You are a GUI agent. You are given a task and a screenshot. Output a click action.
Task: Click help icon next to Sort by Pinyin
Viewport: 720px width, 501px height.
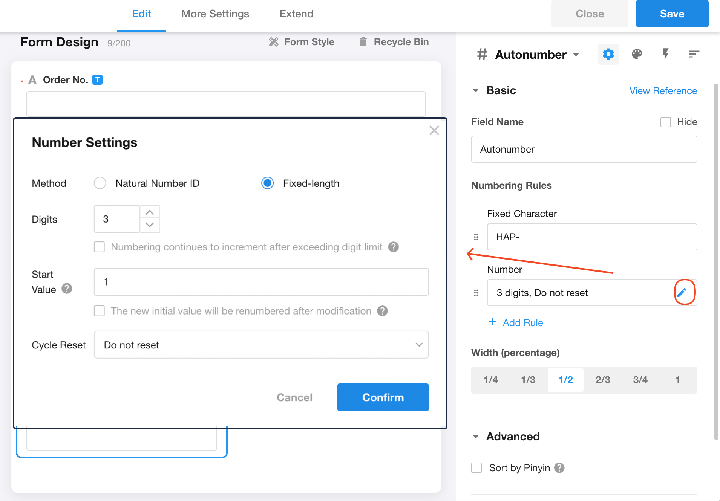pyautogui.click(x=559, y=468)
